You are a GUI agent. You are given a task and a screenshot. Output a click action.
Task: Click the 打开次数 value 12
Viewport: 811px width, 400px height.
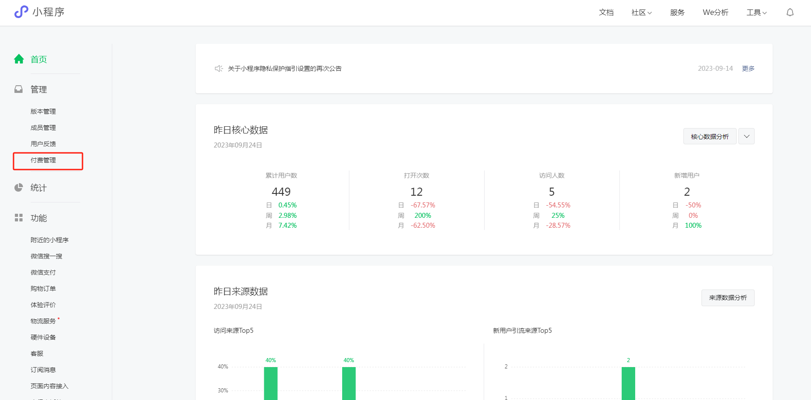coord(417,192)
